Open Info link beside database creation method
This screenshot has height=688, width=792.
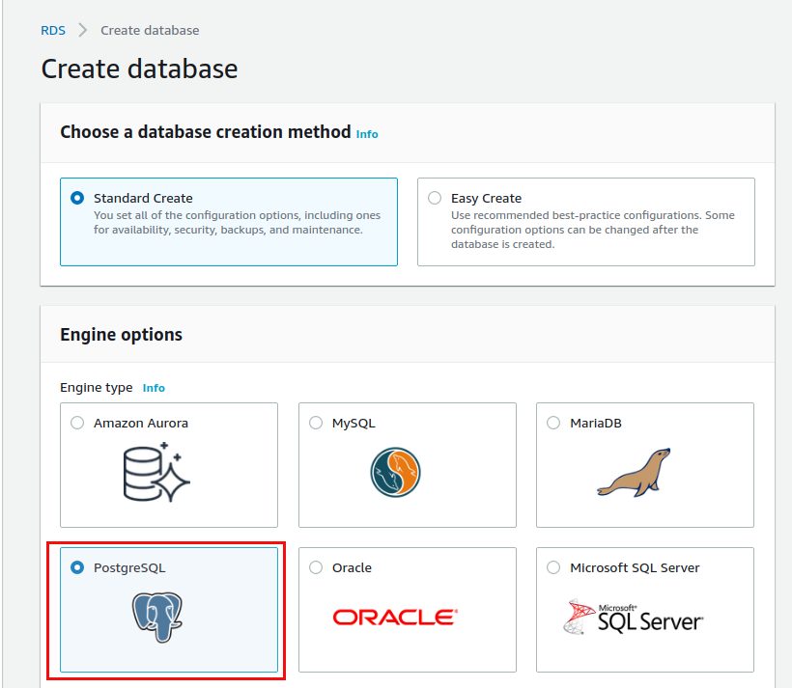tap(367, 134)
